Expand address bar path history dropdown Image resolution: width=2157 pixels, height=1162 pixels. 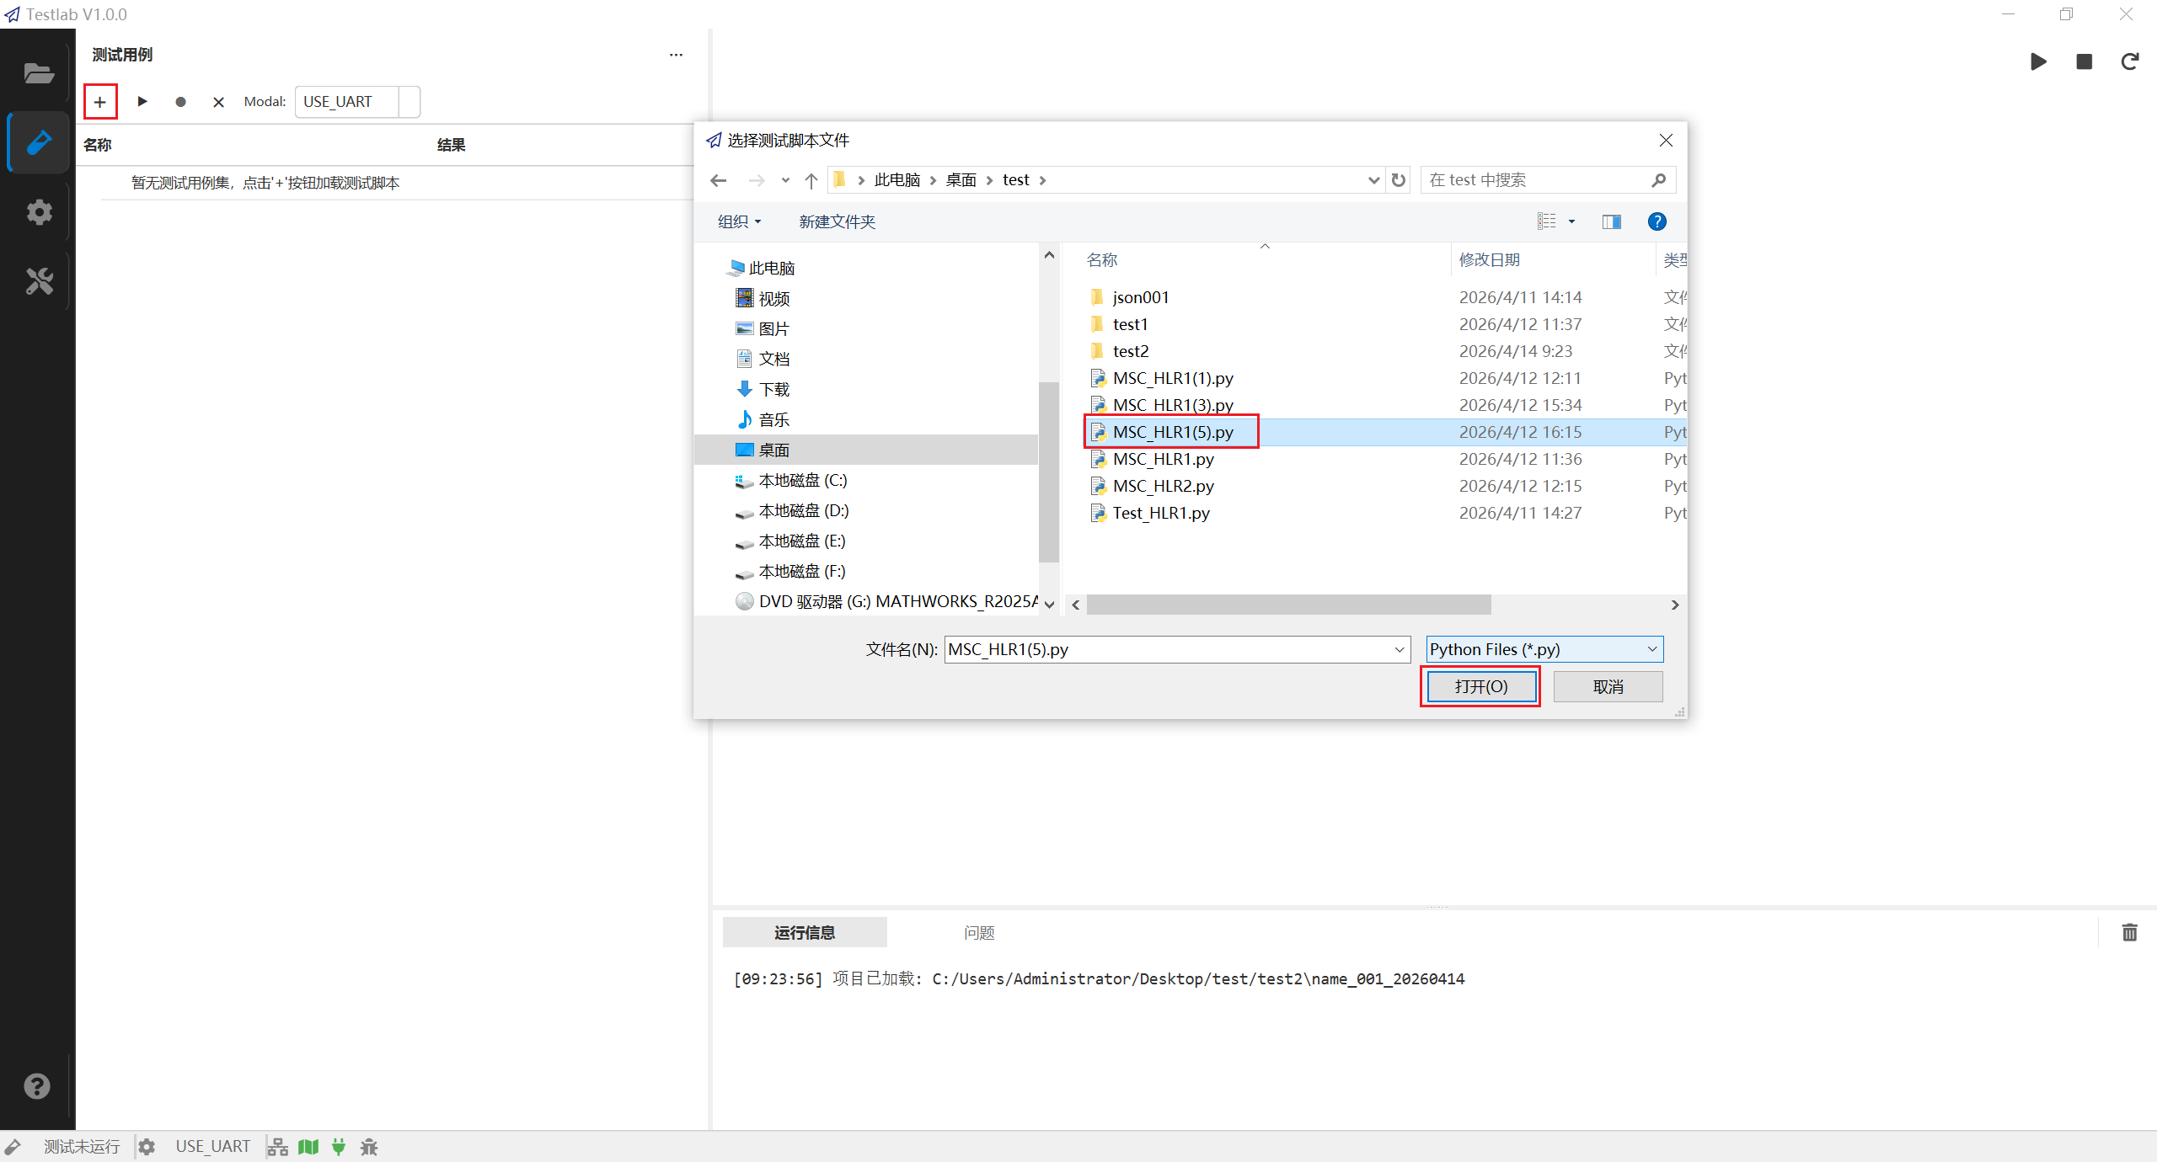[1373, 180]
